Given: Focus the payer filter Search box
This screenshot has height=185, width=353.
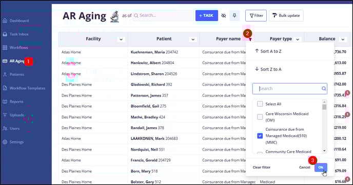Looking at the screenshot, I should tap(289, 89).
